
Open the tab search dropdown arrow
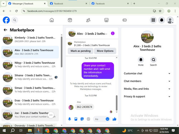pos(4,4)
